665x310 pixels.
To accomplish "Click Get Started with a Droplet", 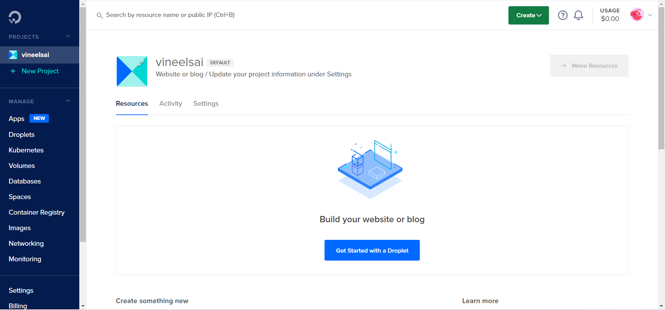I will pos(372,250).
